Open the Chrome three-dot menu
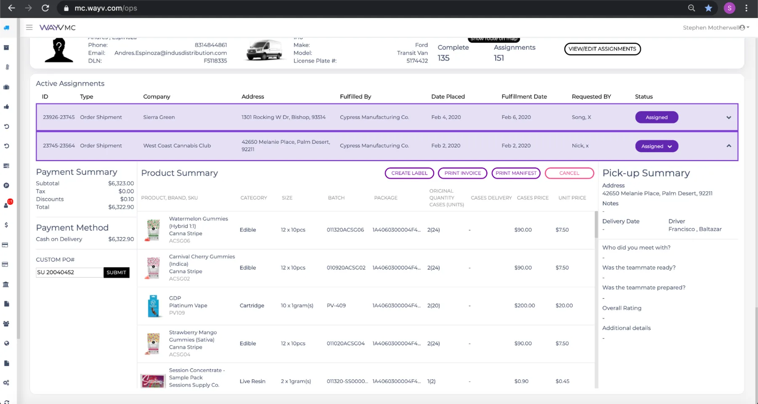Image resolution: width=758 pixels, height=404 pixels. tap(746, 8)
